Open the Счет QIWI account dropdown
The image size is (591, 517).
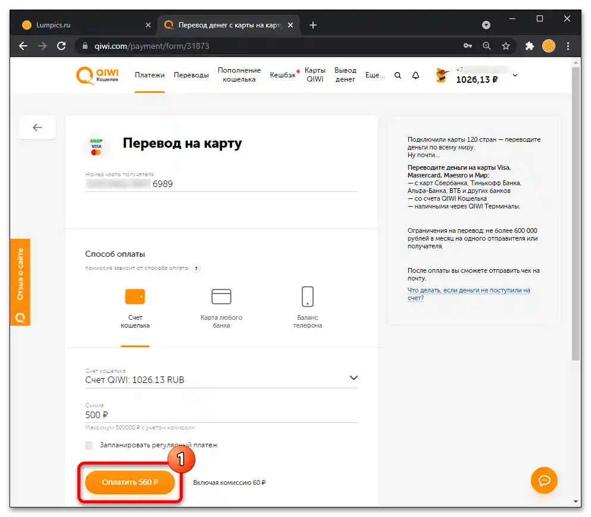(354, 378)
